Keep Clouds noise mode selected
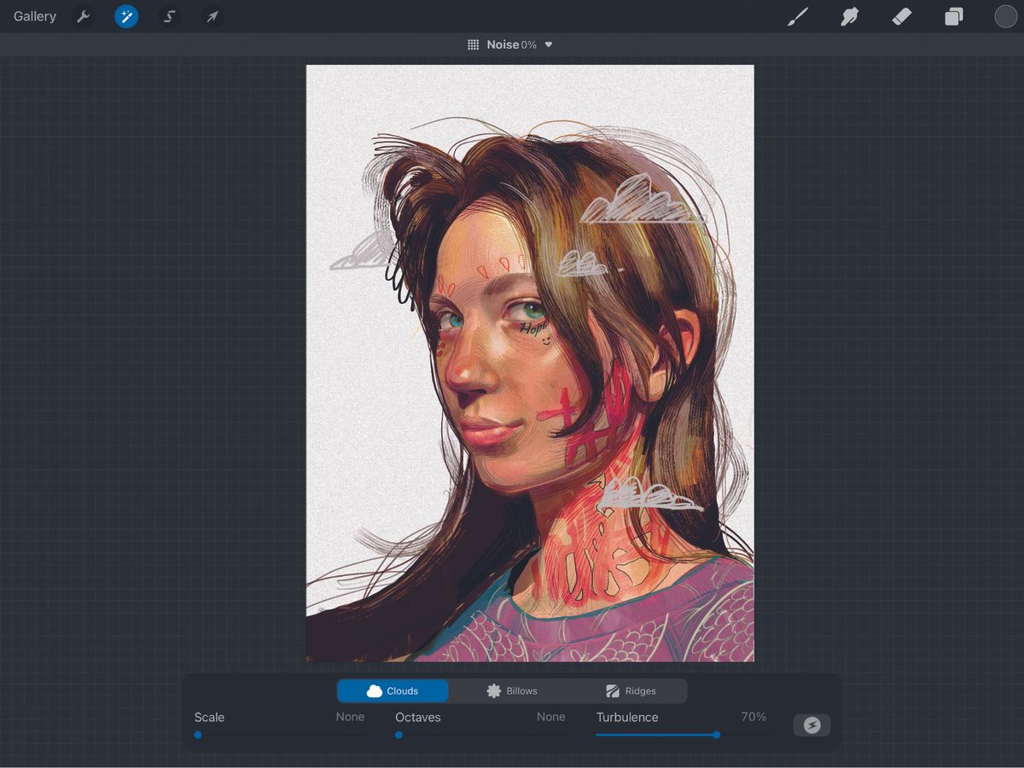Screen dimensions: 1024x768 pyautogui.click(x=393, y=690)
